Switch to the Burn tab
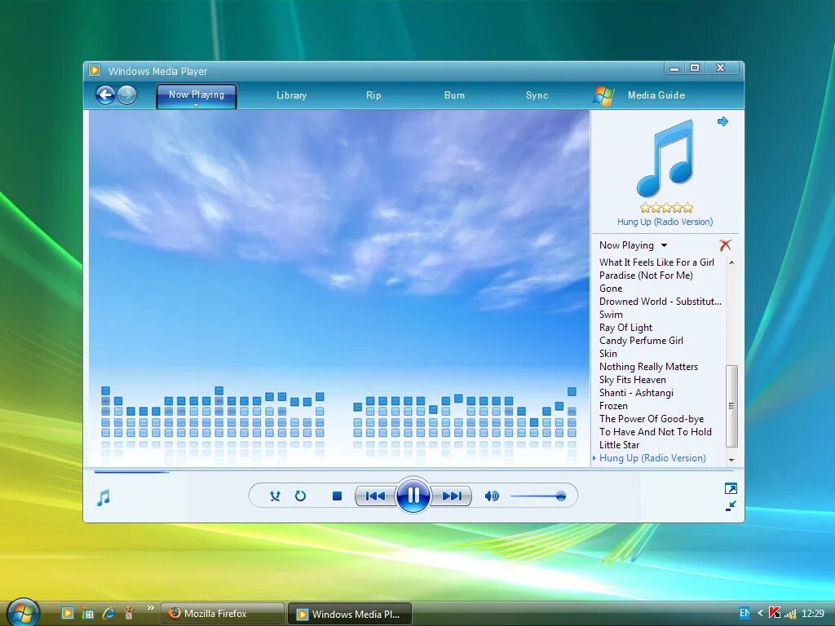This screenshot has height=626, width=835. (x=454, y=95)
